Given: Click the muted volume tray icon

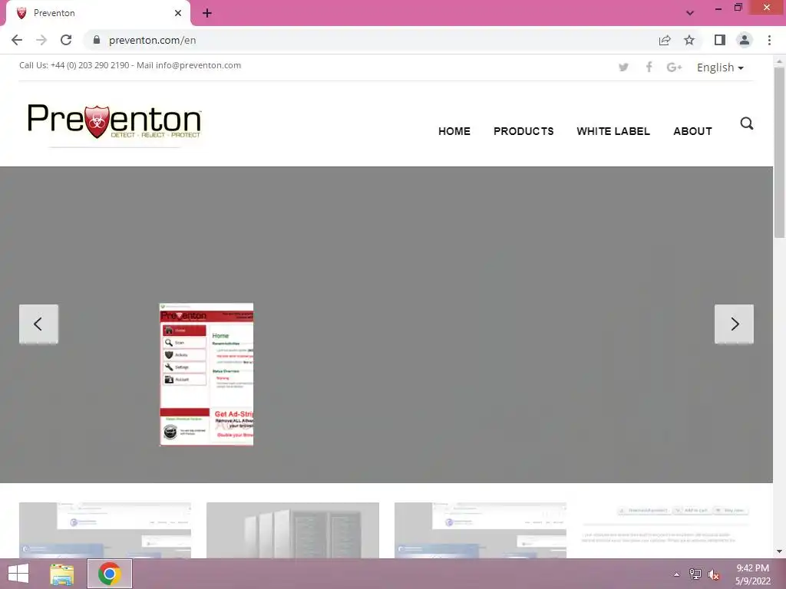Looking at the screenshot, I should (x=714, y=574).
